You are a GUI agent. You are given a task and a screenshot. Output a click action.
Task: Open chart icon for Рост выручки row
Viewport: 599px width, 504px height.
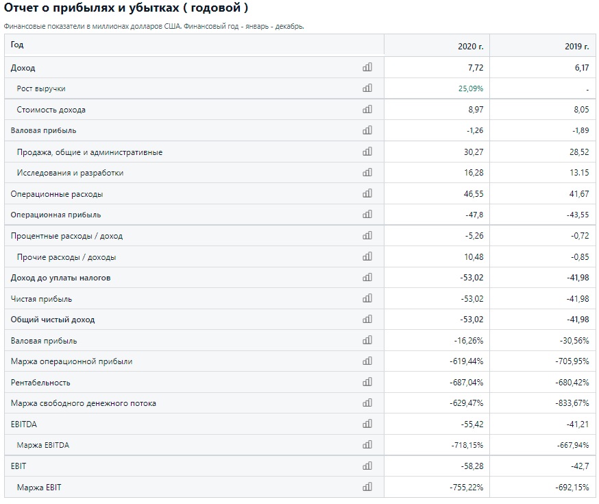point(367,88)
